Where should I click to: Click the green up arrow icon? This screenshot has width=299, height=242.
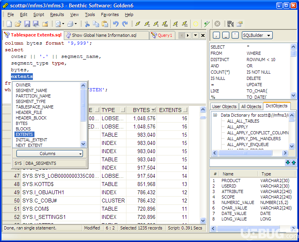pyautogui.click(x=294, y=163)
